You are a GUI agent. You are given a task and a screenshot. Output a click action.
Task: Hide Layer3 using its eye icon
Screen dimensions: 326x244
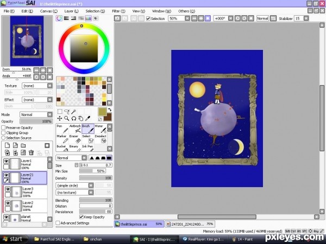pyautogui.click(x=8, y=189)
